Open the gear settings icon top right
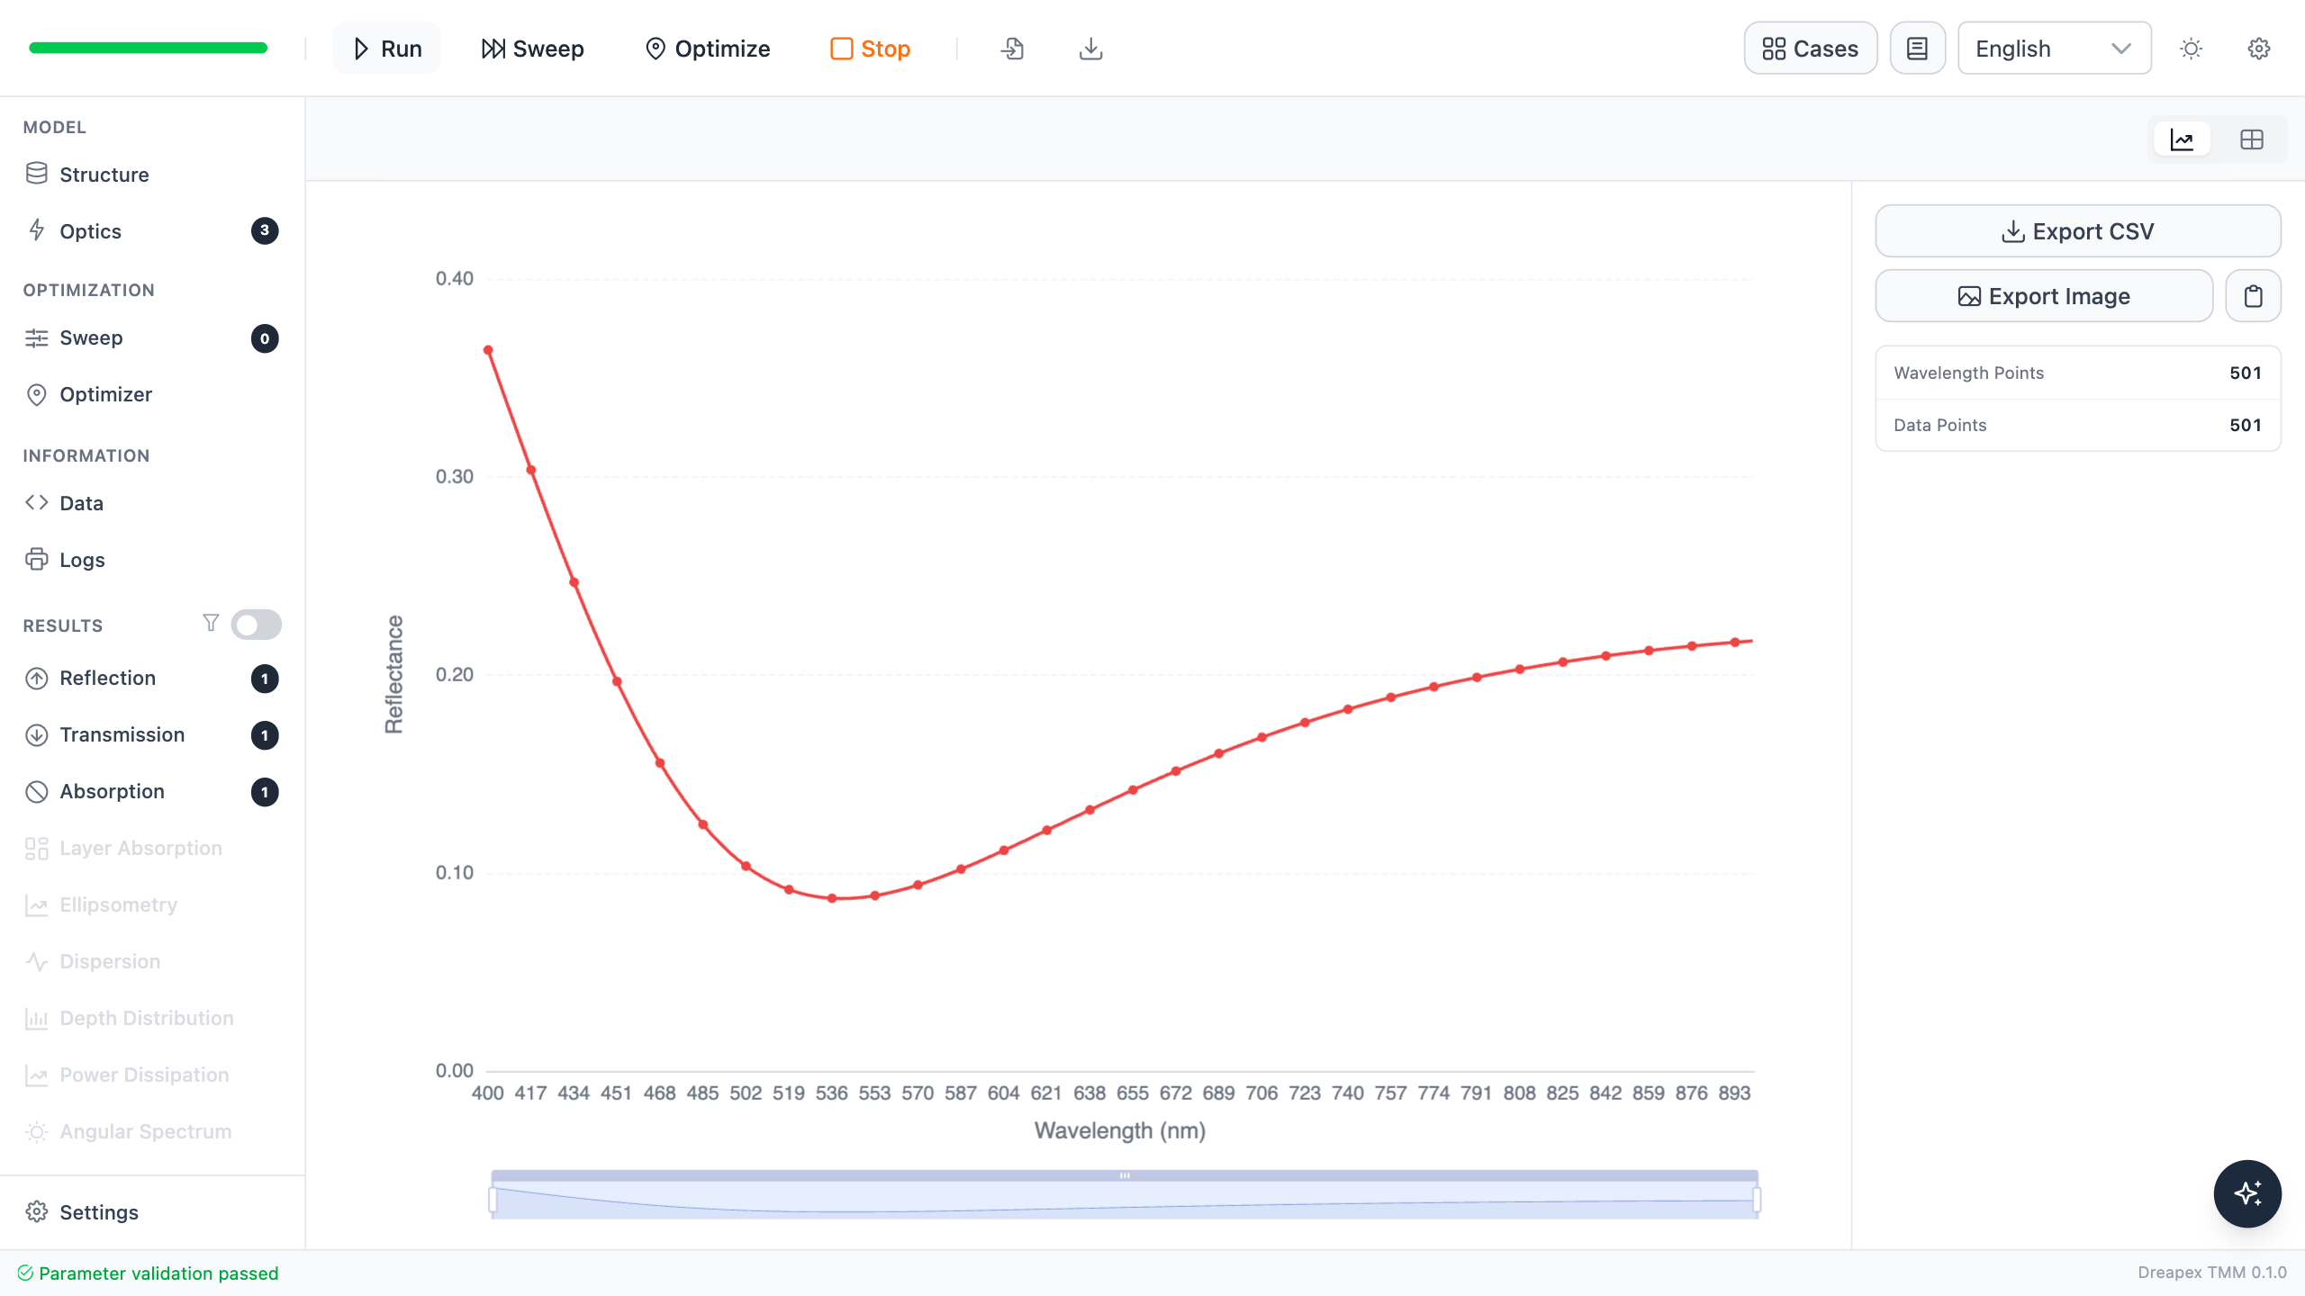This screenshot has width=2305, height=1296. click(2259, 49)
